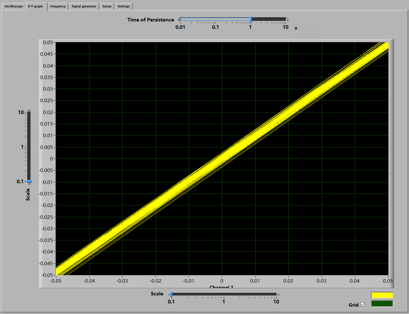The image size is (409, 314).
Task: Switch to the Oscilloscope tab
Action: pyautogui.click(x=13, y=6)
